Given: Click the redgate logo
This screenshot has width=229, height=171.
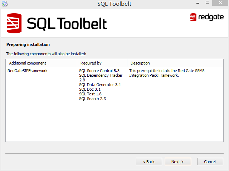Looking at the screenshot, I should pyautogui.click(x=207, y=17).
